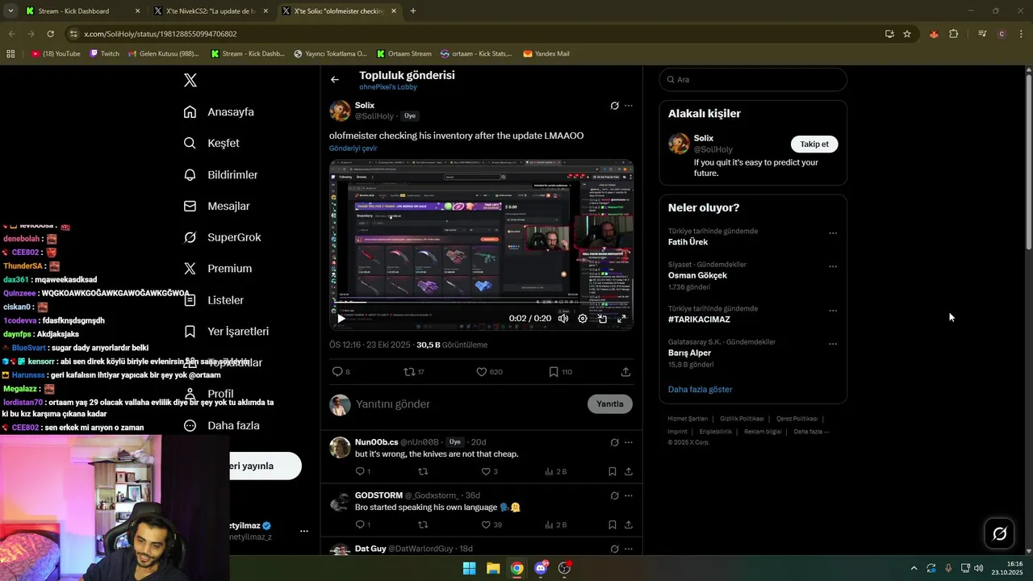Expand the video to fullscreen
This screenshot has width=1033, height=581.
621,319
